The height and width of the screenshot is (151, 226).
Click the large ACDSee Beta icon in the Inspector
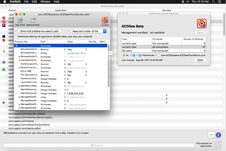202,23
